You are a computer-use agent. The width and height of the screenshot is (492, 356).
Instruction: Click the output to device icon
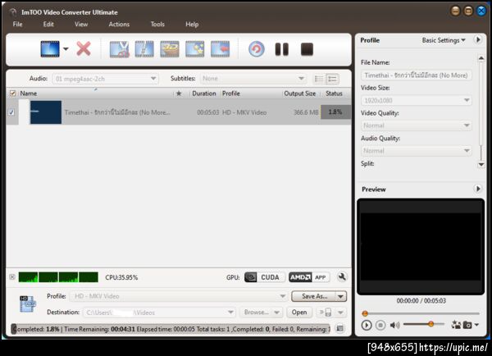click(x=326, y=313)
